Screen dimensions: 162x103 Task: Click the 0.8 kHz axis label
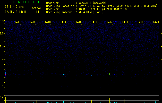(2, 72)
